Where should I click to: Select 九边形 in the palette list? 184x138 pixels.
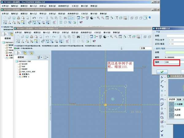(x=176, y=110)
